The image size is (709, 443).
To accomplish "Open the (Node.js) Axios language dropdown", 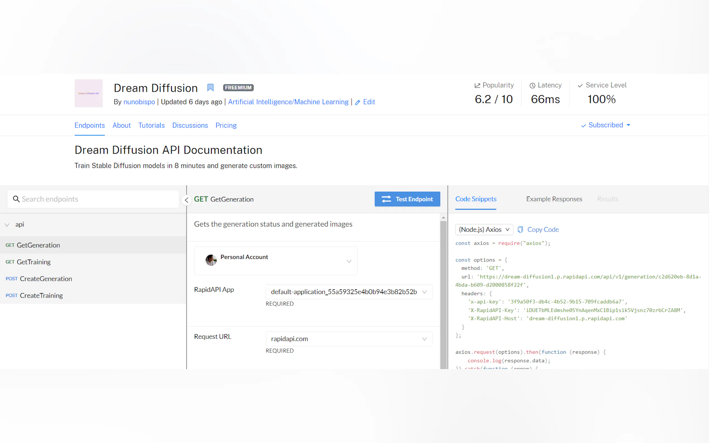I will click(x=484, y=229).
